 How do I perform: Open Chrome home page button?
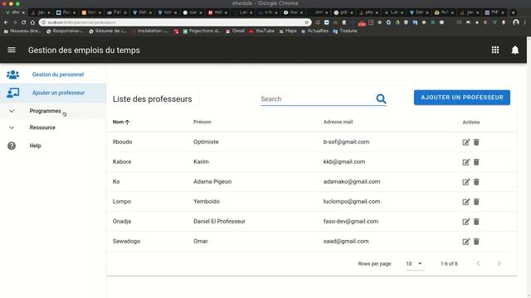tap(32, 22)
